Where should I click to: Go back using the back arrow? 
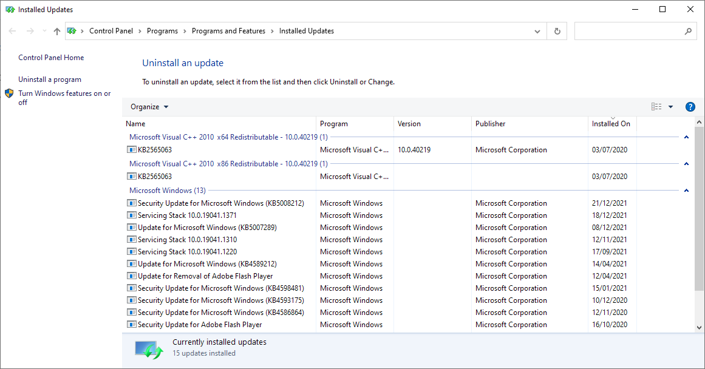click(12, 31)
